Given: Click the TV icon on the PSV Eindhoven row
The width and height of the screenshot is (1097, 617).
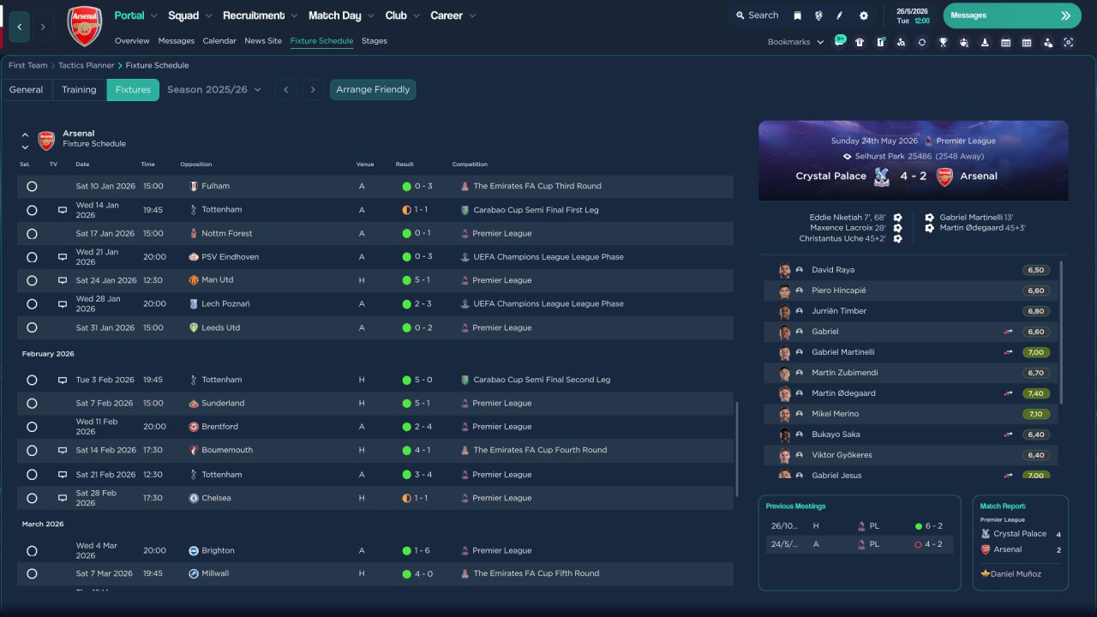Looking at the screenshot, I should 62,257.
